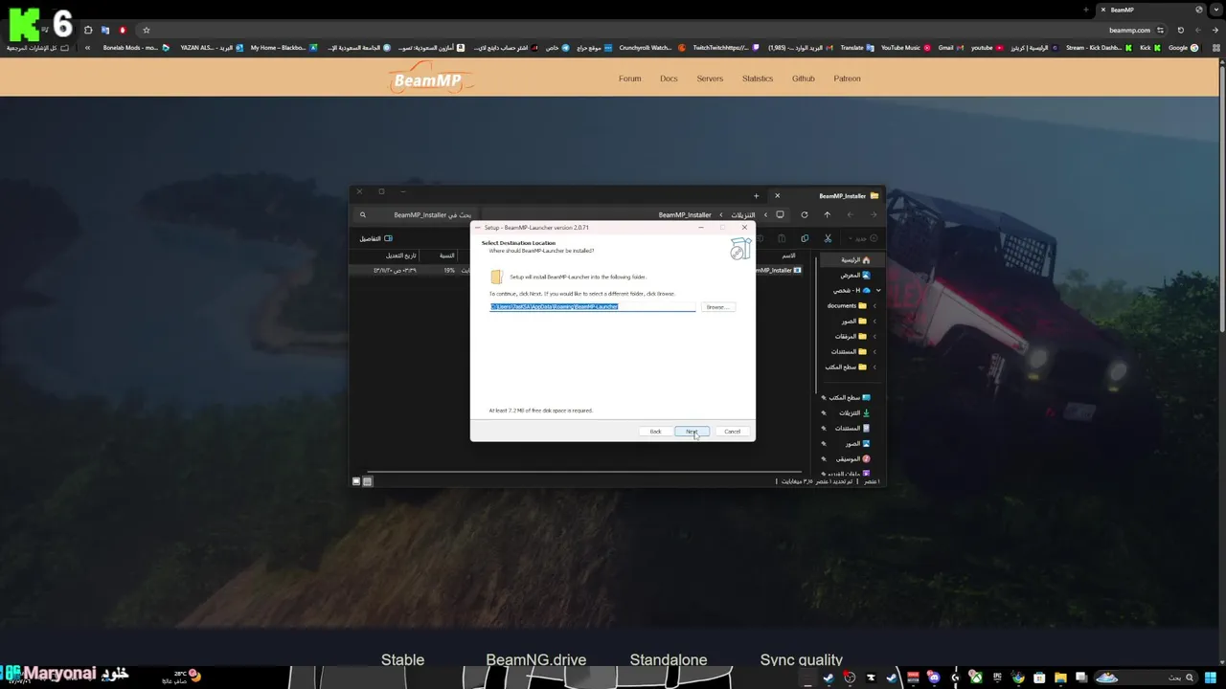Screen dimensions: 1226x689
Task: Open Forum link on BeamMP site
Action: pyautogui.click(x=630, y=78)
